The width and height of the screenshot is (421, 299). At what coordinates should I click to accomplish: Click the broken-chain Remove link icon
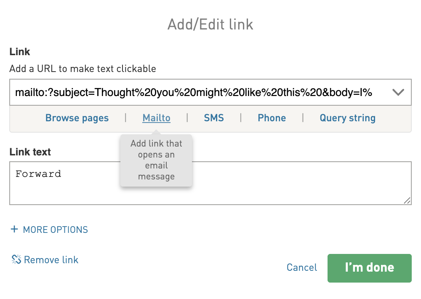[16, 259]
